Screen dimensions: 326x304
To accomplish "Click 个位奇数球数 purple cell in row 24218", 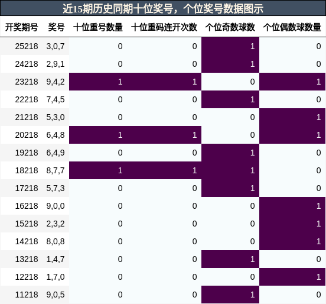I will click(230, 64).
